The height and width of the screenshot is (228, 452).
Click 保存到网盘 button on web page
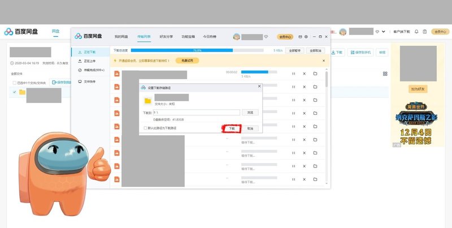60,83
